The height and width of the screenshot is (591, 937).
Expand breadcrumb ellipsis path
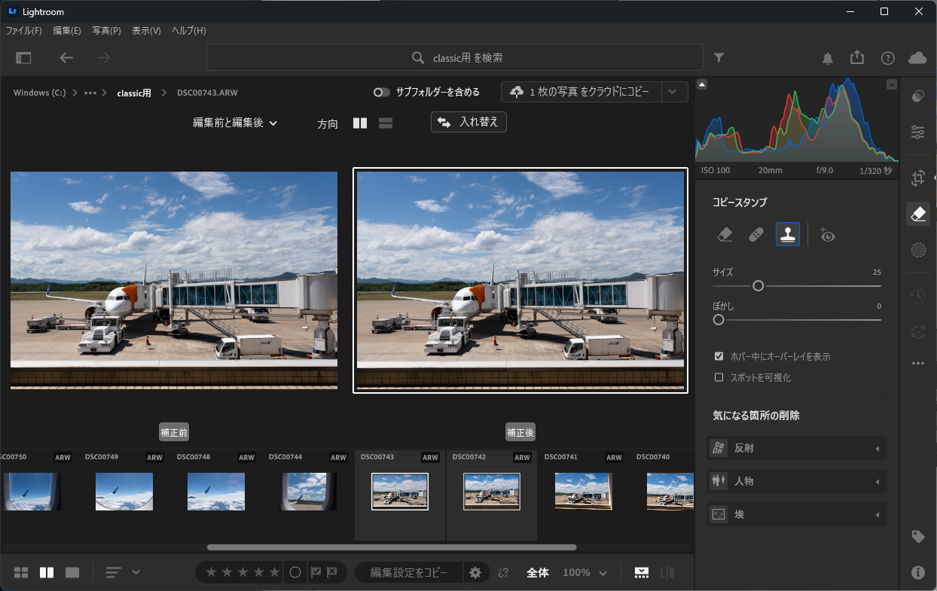point(90,93)
